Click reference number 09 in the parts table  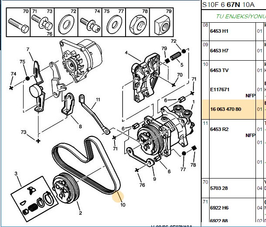click(205, 45)
